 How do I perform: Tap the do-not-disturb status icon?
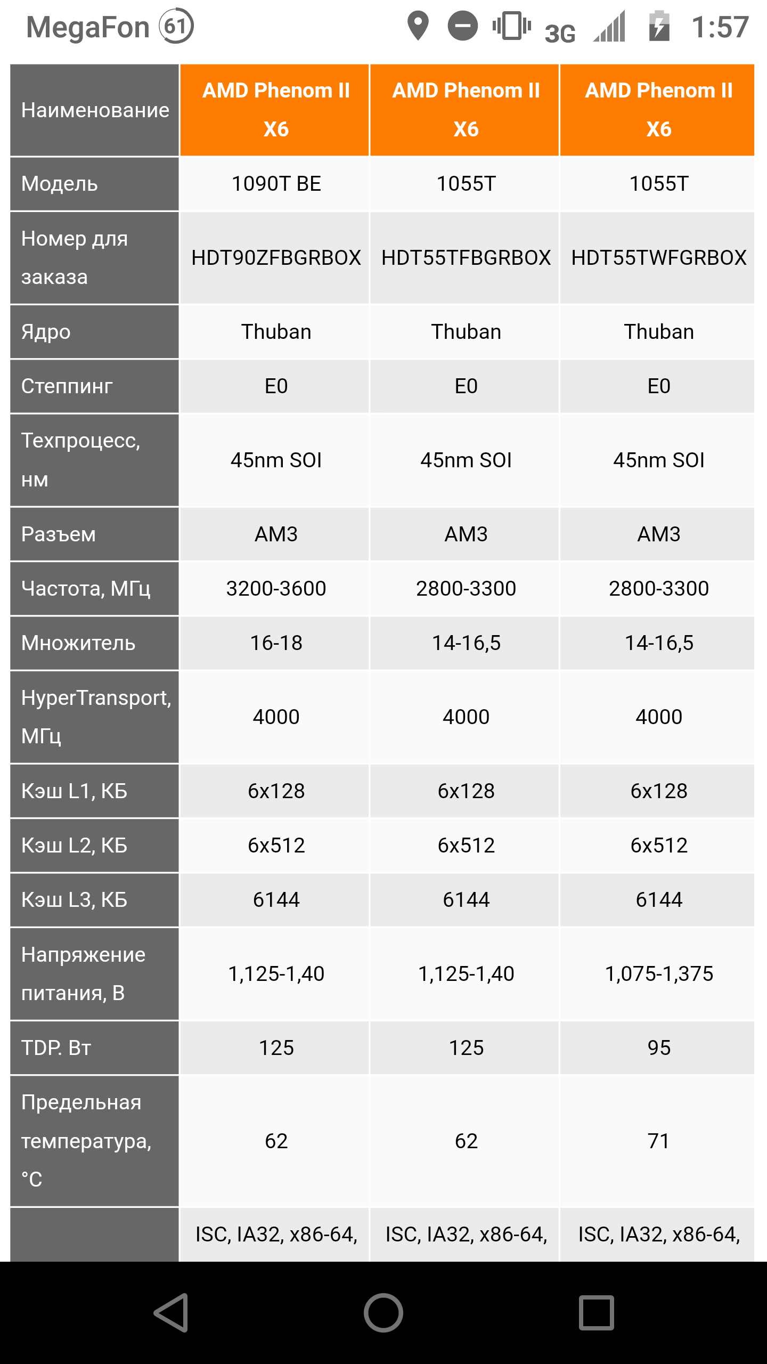[462, 26]
